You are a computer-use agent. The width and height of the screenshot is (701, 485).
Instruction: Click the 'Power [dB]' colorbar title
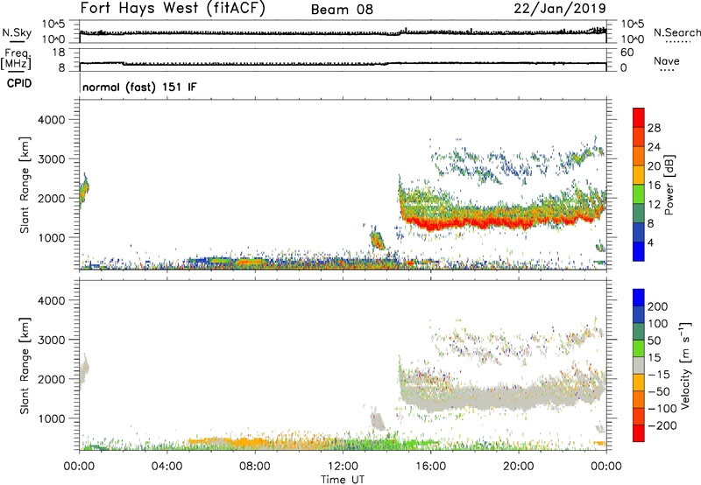coord(669,185)
